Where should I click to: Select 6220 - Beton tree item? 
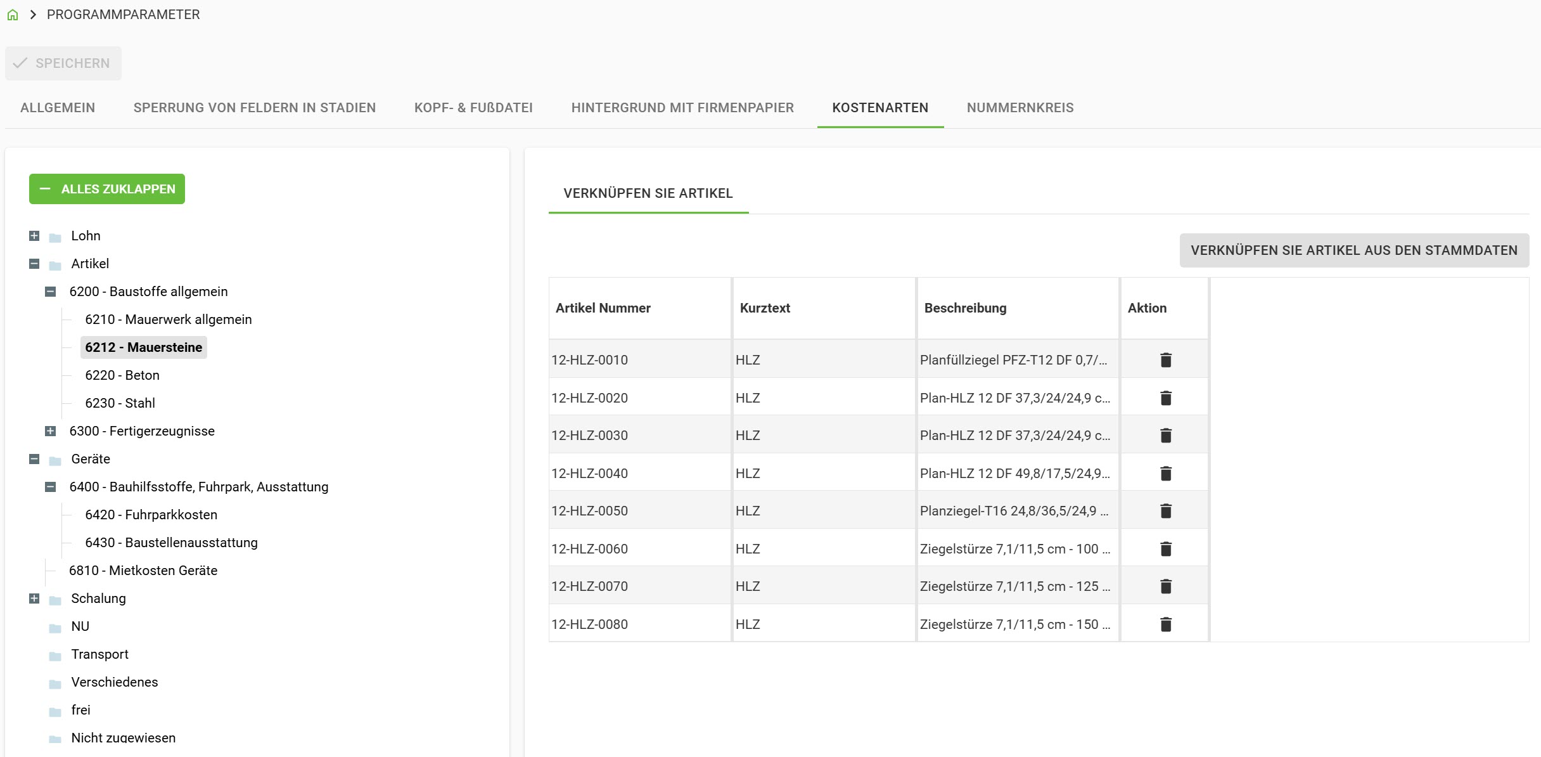[x=122, y=375]
